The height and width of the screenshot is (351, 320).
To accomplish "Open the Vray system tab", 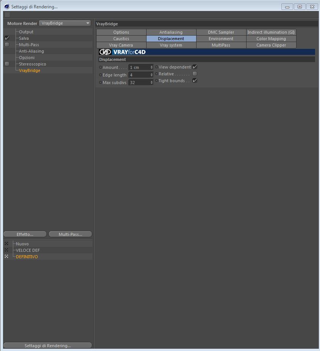I will (171, 45).
